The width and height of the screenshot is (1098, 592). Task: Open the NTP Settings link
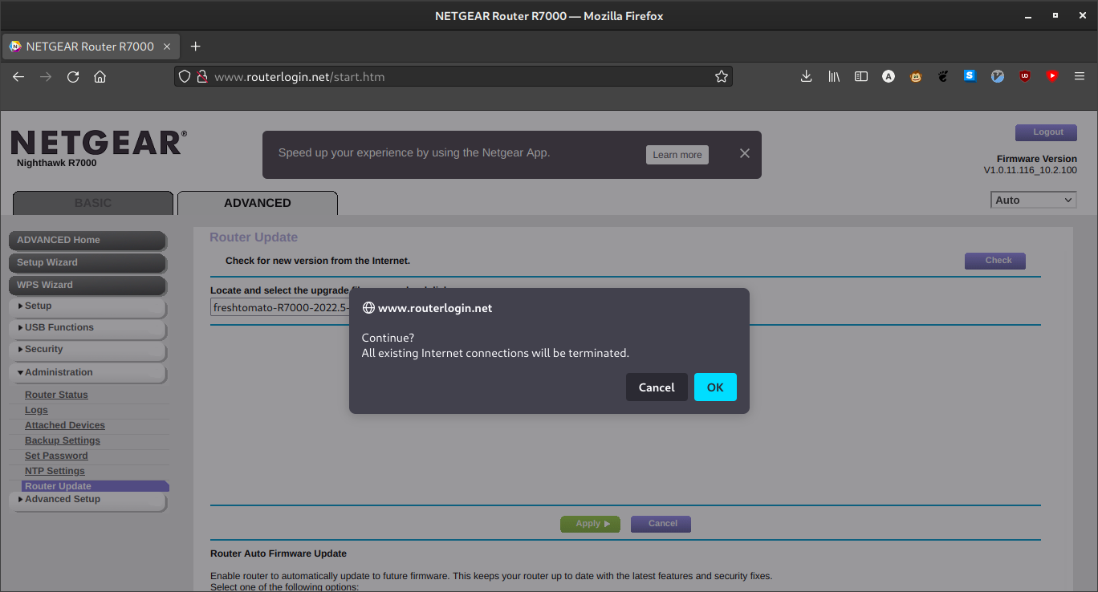tap(55, 471)
